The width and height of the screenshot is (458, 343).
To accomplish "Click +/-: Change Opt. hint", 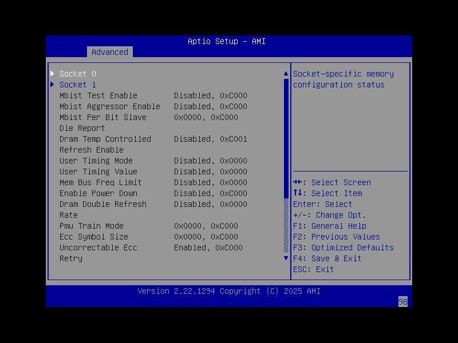I will [x=330, y=215].
